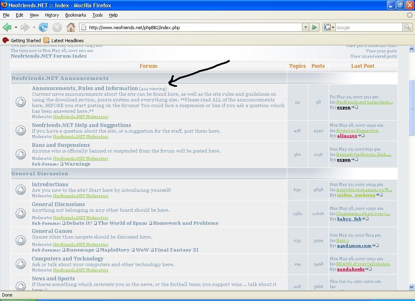Click the page scrollbar down arrow

click(x=412, y=287)
